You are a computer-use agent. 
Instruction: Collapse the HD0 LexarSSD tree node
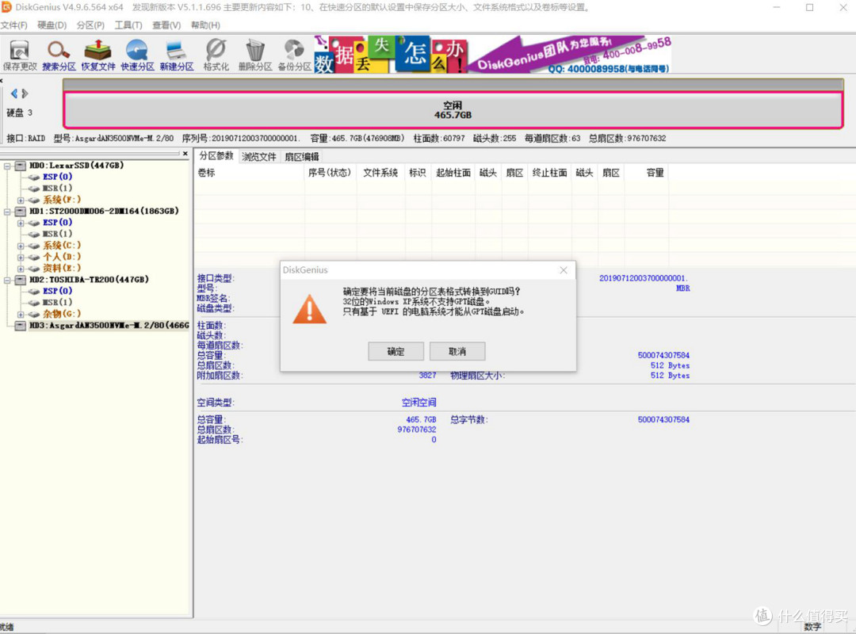point(7,166)
